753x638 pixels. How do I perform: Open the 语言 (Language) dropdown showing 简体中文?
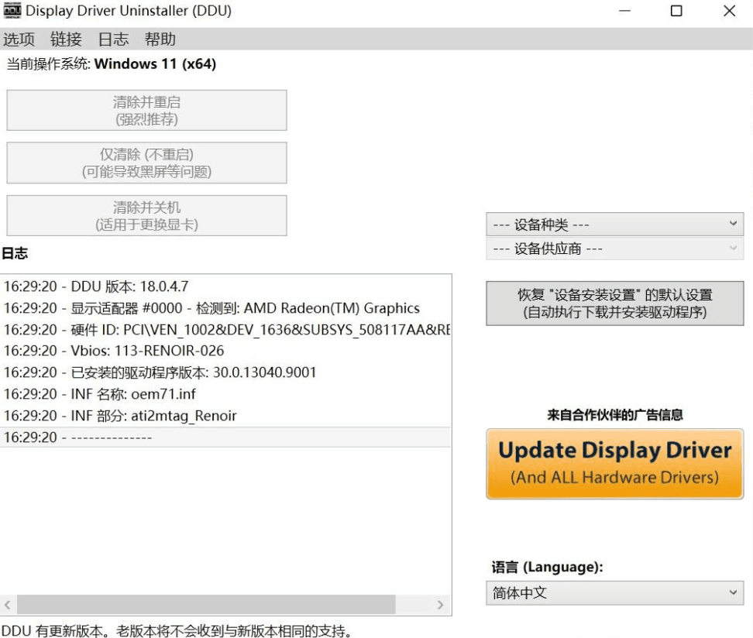(614, 593)
